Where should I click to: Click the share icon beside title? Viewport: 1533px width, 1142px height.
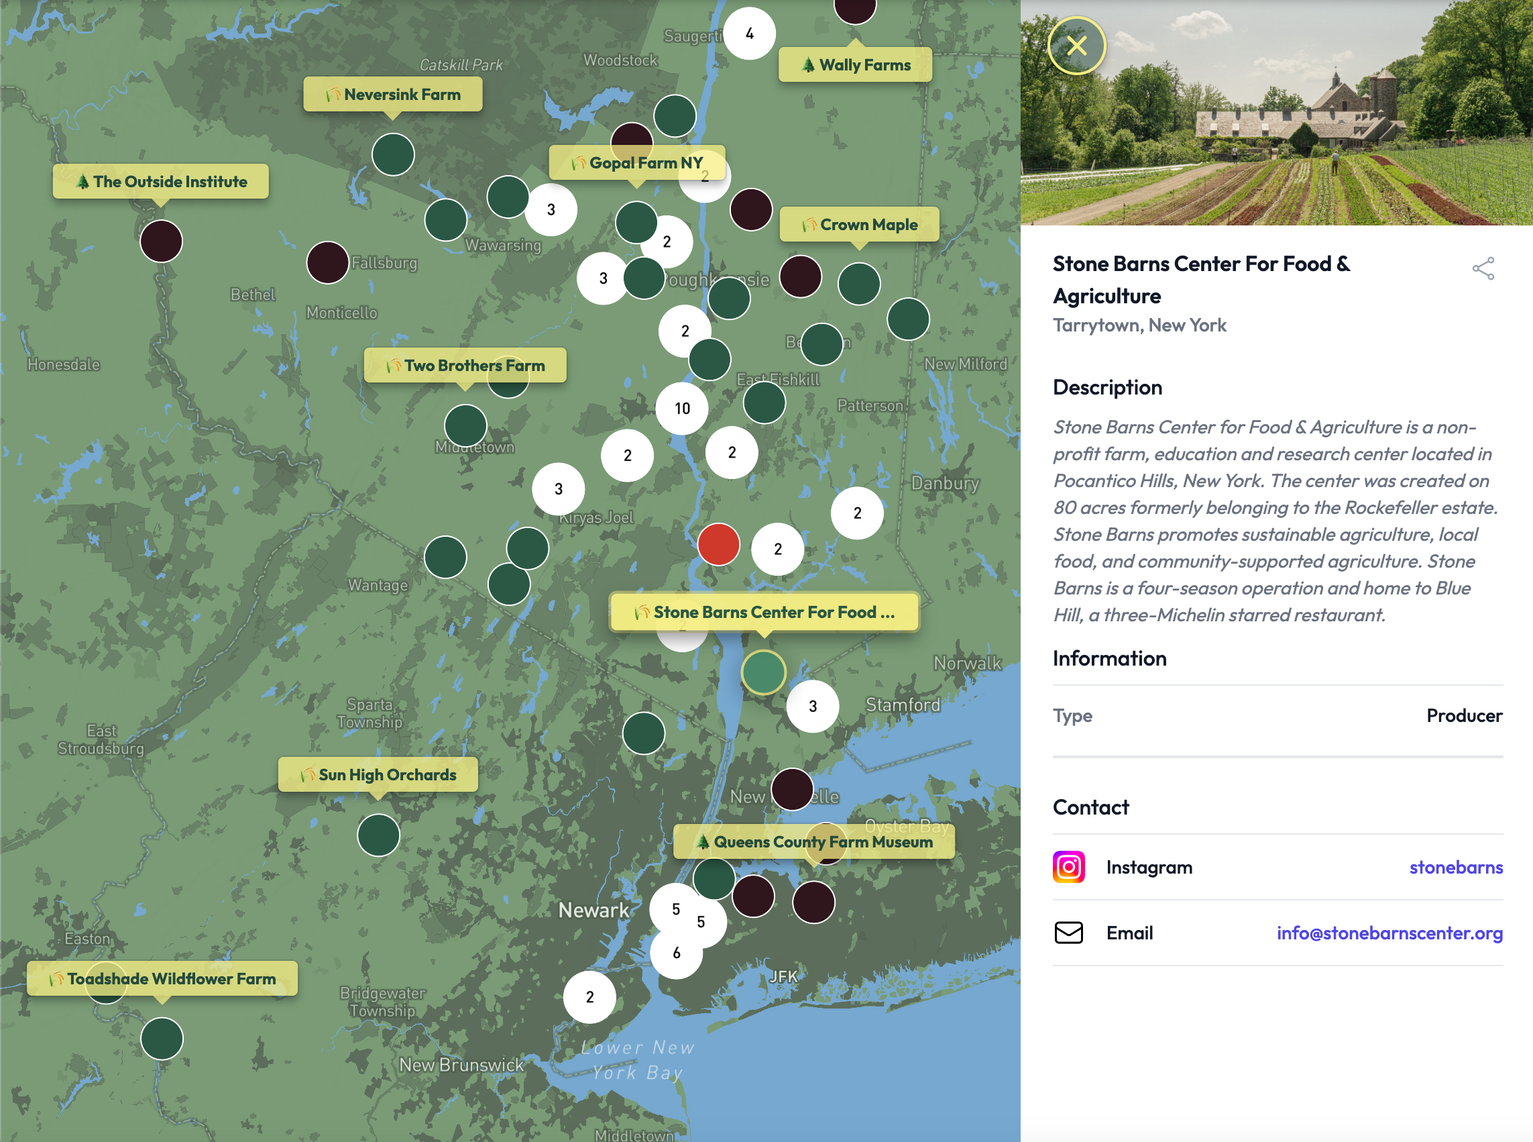[1483, 268]
